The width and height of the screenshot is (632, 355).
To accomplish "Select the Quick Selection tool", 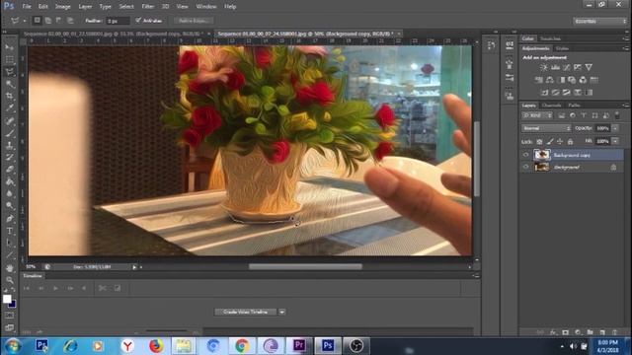I will pyautogui.click(x=10, y=84).
